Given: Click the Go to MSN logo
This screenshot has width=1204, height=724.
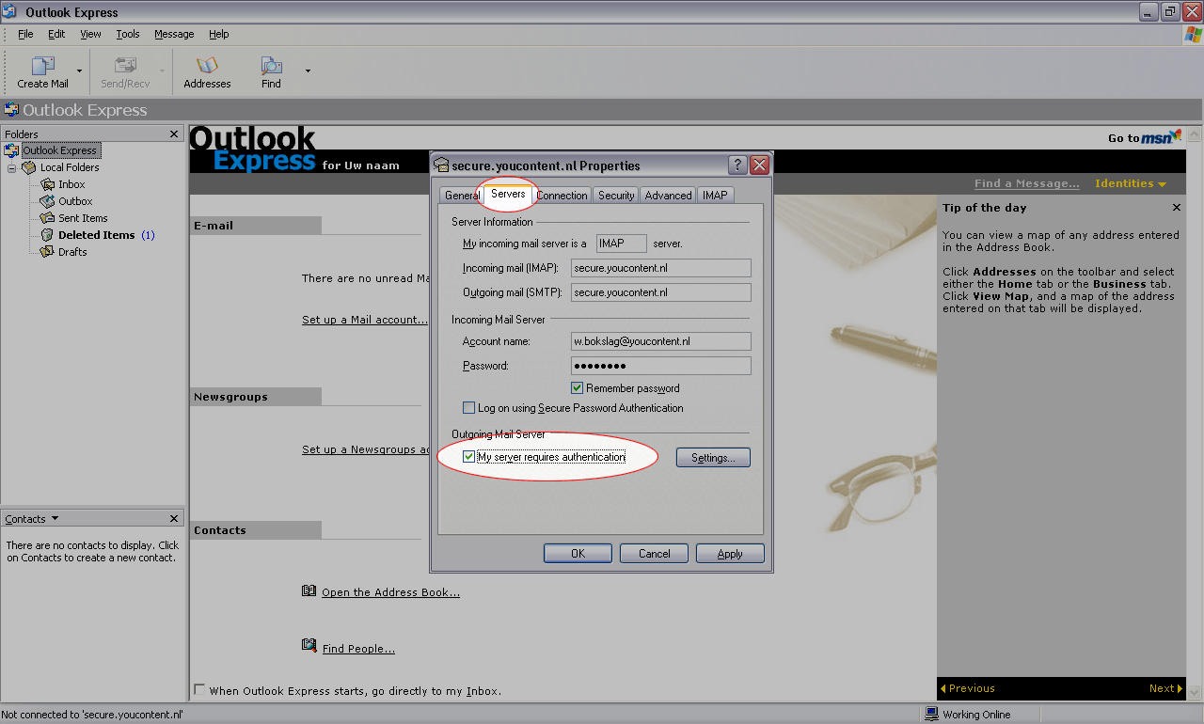Looking at the screenshot, I should click(x=1161, y=137).
